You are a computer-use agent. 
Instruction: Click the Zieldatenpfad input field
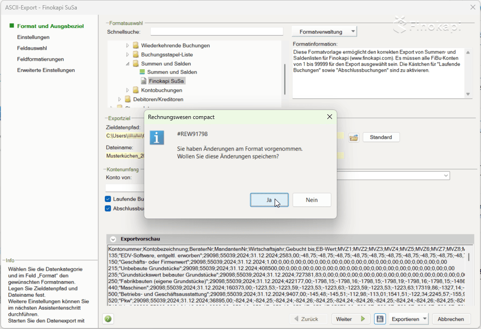tap(225, 136)
